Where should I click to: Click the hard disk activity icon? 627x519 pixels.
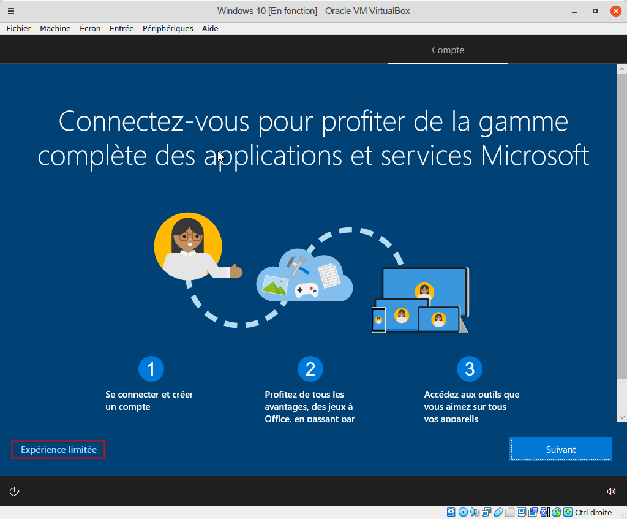(x=451, y=512)
